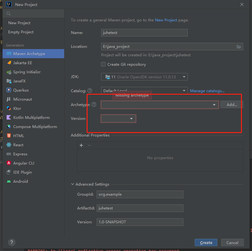Open the Quarkus generator icon

tap(9, 90)
